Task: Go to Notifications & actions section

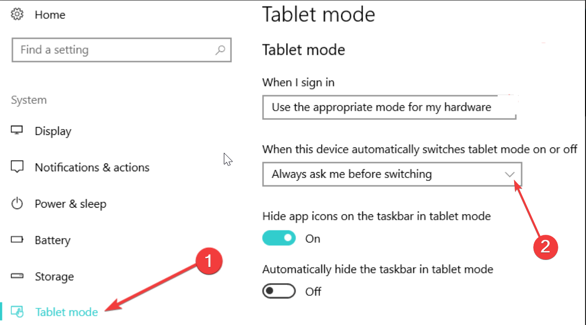Action: pos(92,167)
